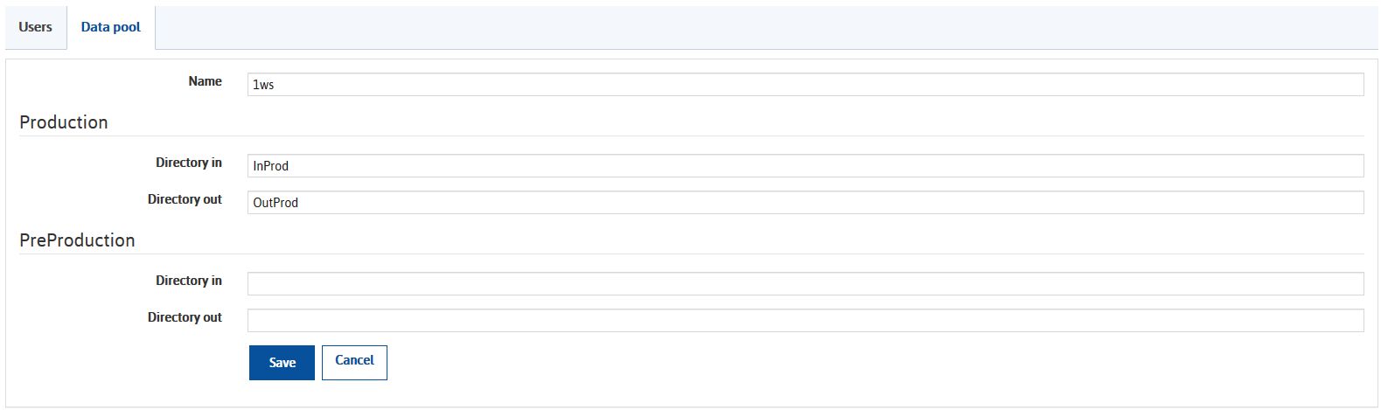
Task: Focus the Name input field
Action: point(806,85)
